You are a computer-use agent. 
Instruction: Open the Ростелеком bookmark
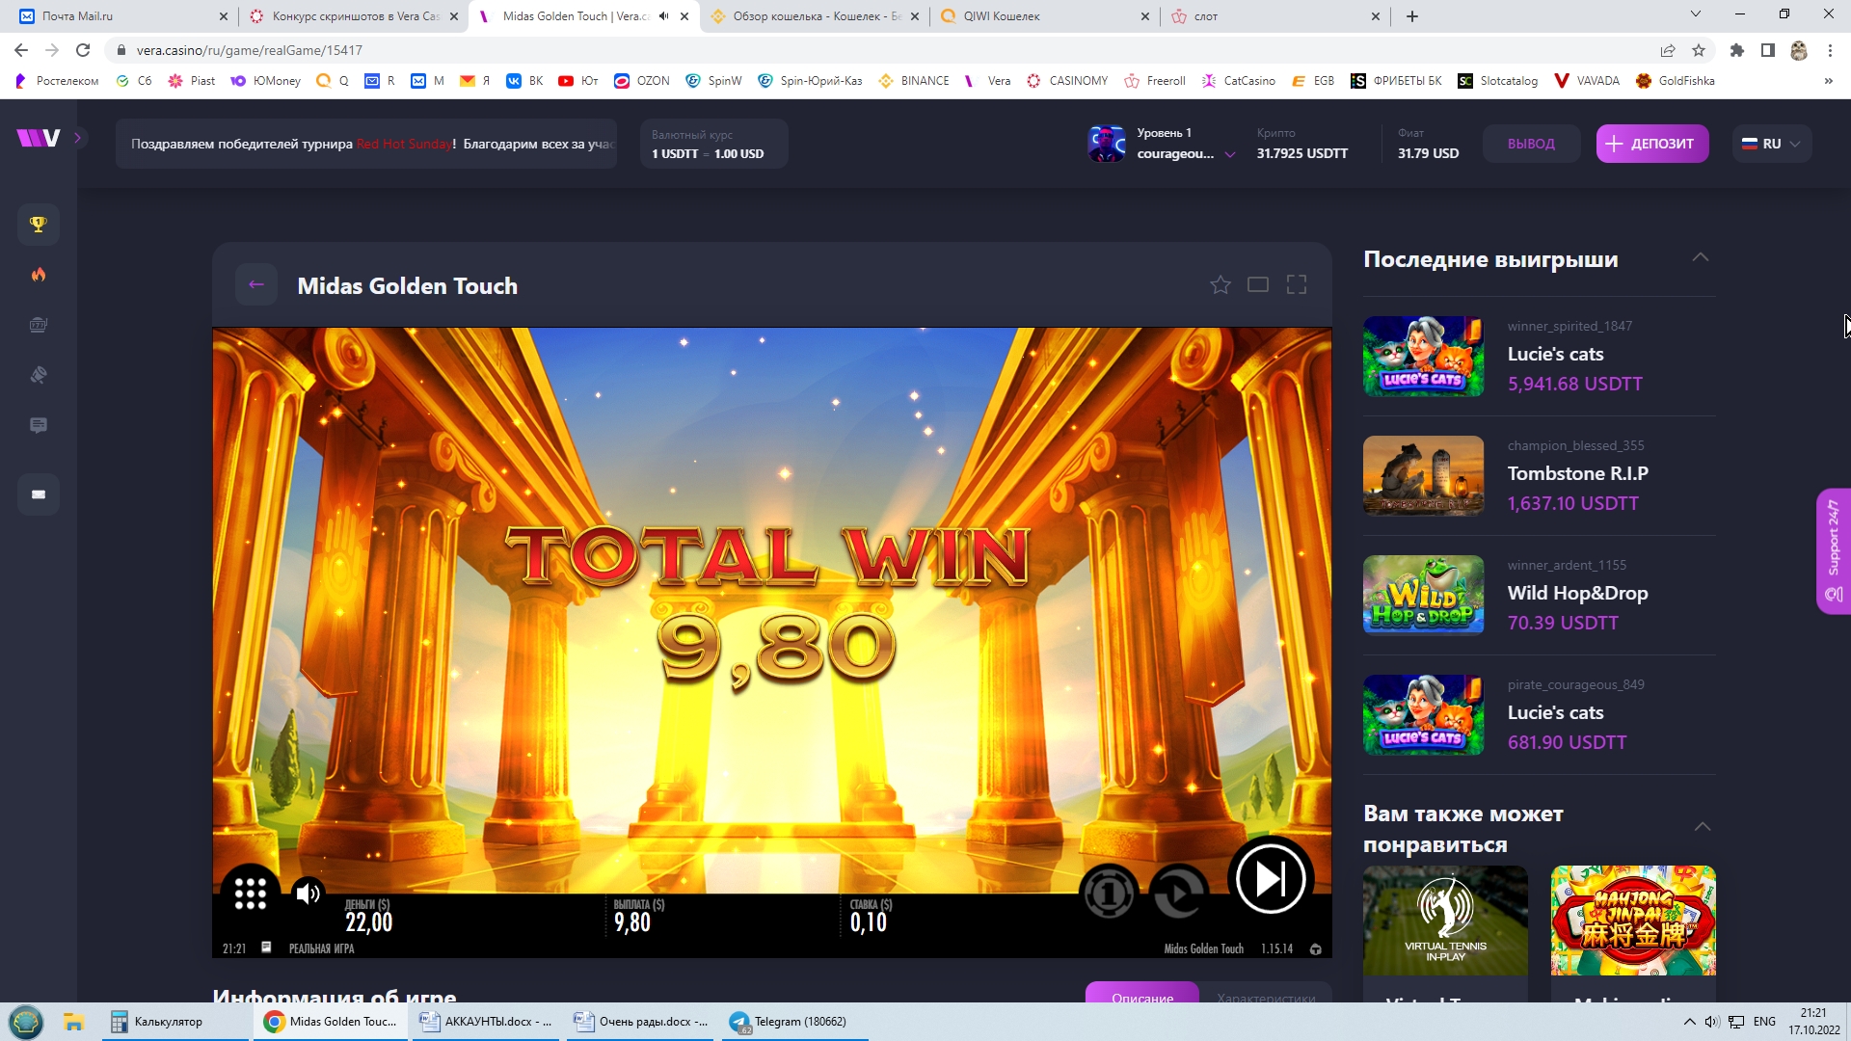point(57,81)
